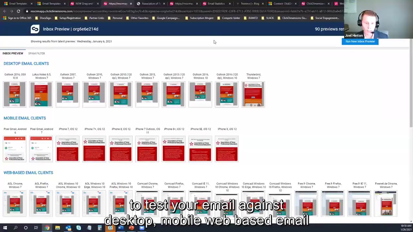Switch to the NEW Drag and browser tab
413x232 pixels.
(85, 4)
